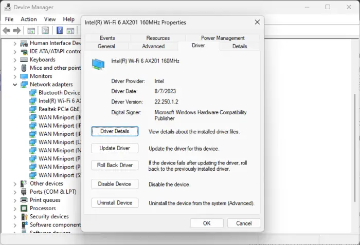Expand the Security devices node
The image size is (360, 245).
tap(15, 217)
